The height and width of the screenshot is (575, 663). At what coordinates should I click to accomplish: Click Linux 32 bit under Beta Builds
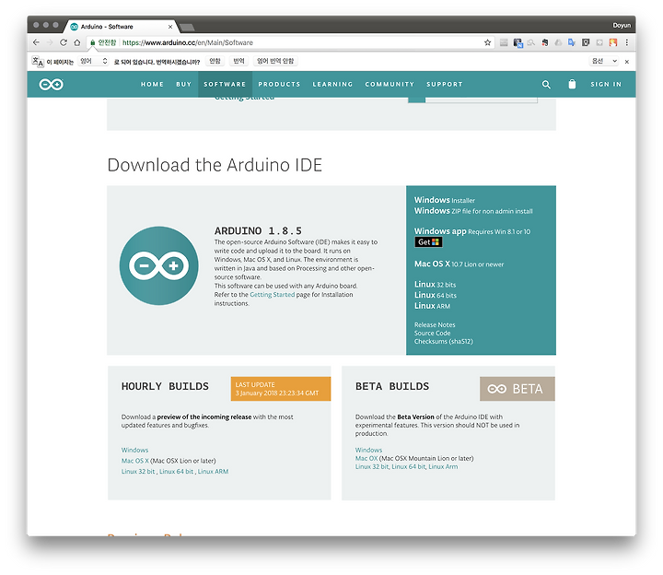pyautogui.click(x=372, y=466)
